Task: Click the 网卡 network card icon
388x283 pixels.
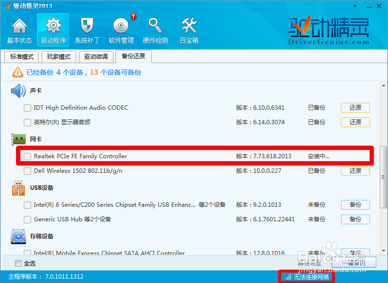Action: point(18,139)
